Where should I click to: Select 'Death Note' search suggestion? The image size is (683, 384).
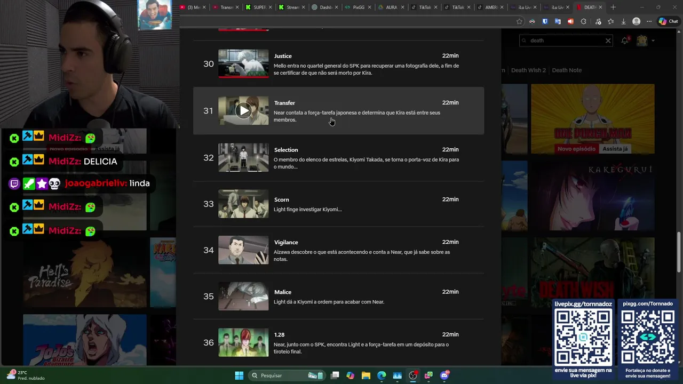(x=567, y=70)
